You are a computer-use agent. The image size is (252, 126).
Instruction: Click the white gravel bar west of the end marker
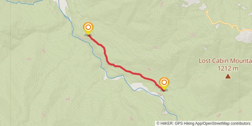[138, 86]
